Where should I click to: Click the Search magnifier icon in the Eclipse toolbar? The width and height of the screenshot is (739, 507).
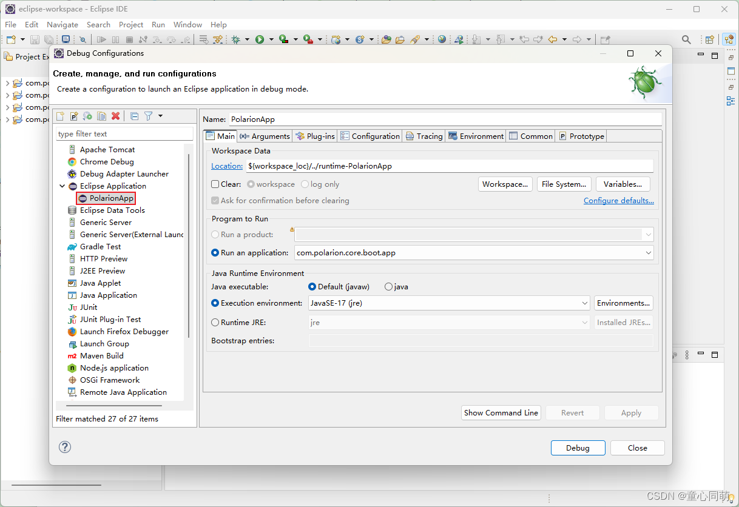[686, 39]
